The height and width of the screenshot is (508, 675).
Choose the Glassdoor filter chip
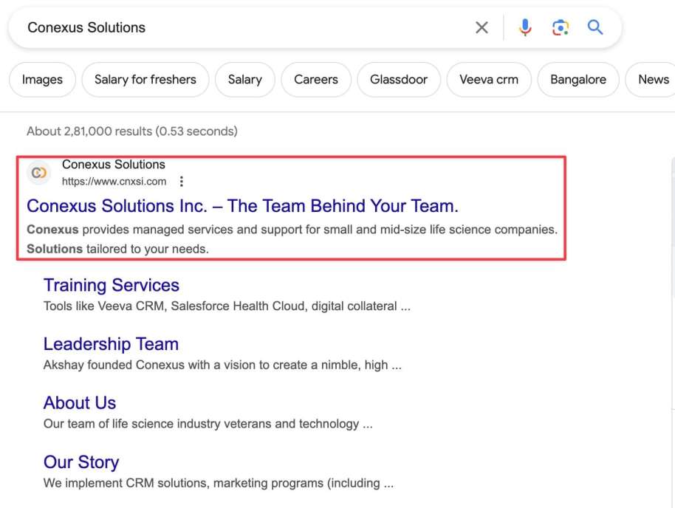(399, 80)
